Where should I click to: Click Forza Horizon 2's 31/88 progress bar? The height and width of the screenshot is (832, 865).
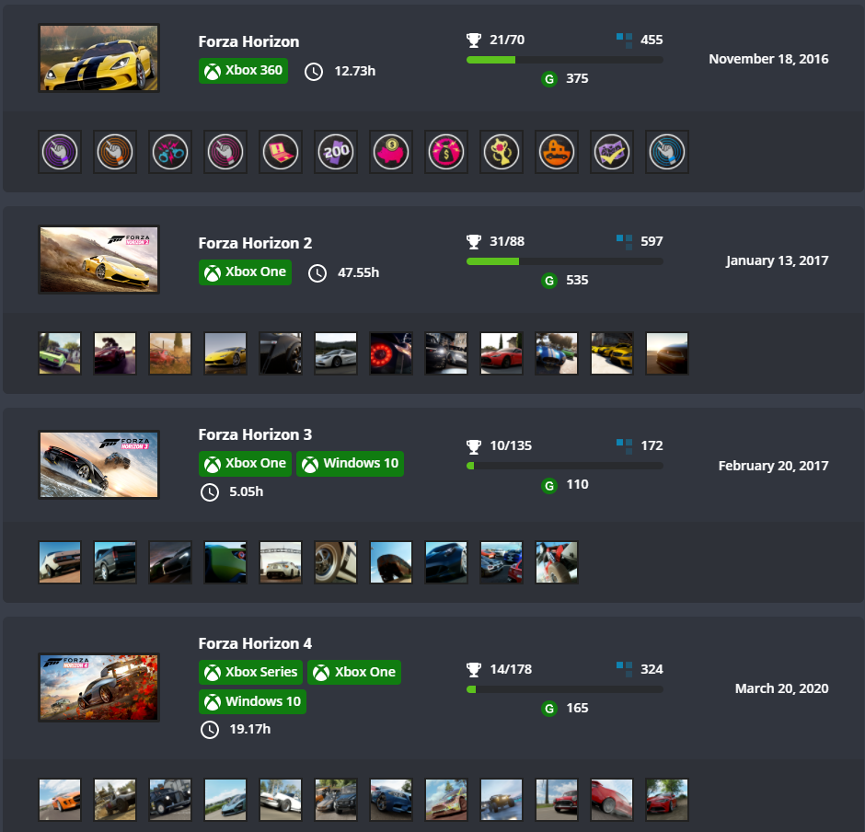point(565,261)
